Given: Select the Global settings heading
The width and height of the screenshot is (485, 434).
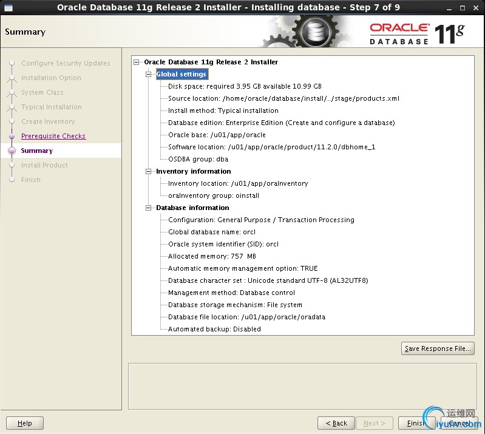Looking at the screenshot, I should tap(181, 74).
